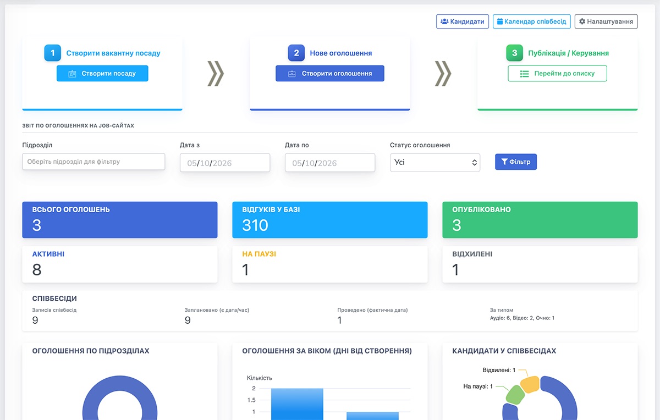The width and height of the screenshot is (660, 420).
Task: Click Кандидати у співбесідах chart title
Action: tap(504, 351)
